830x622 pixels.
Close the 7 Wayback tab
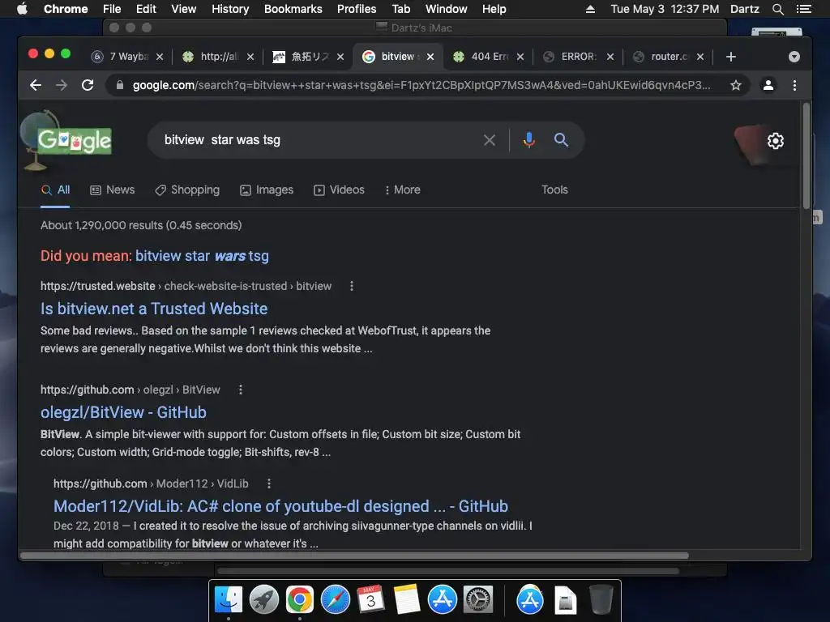160,57
